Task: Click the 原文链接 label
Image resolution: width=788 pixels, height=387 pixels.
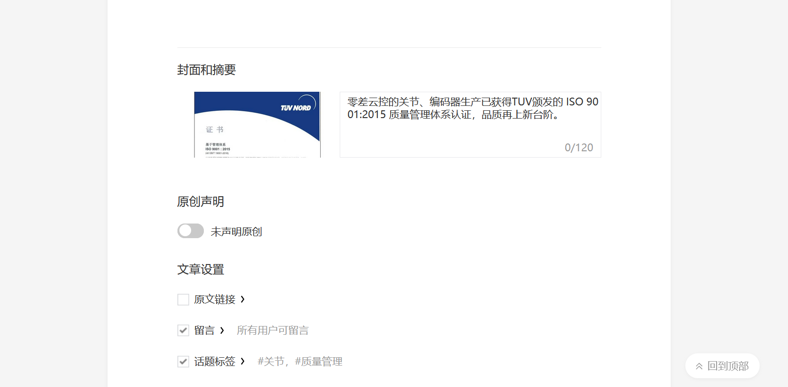Action: click(x=215, y=299)
